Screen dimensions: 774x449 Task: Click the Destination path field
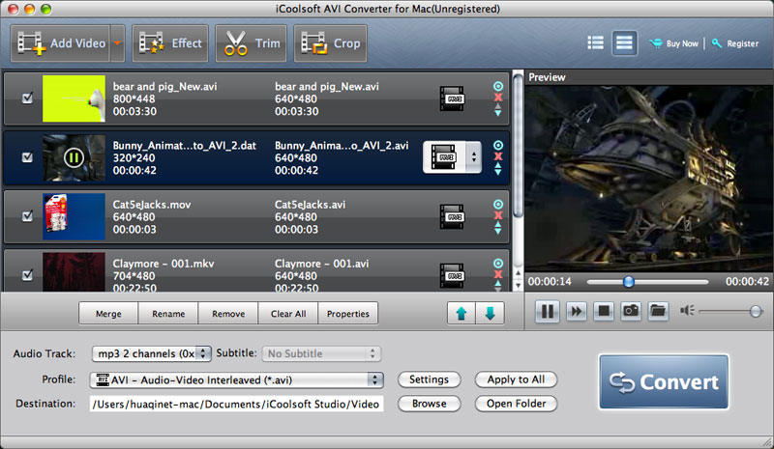[237, 404]
